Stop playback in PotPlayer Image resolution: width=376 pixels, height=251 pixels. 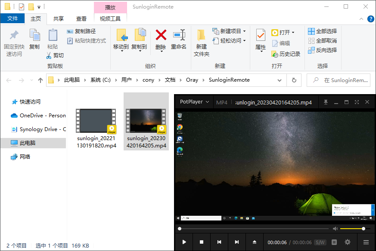pyautogui.click(x=202, y=242)
